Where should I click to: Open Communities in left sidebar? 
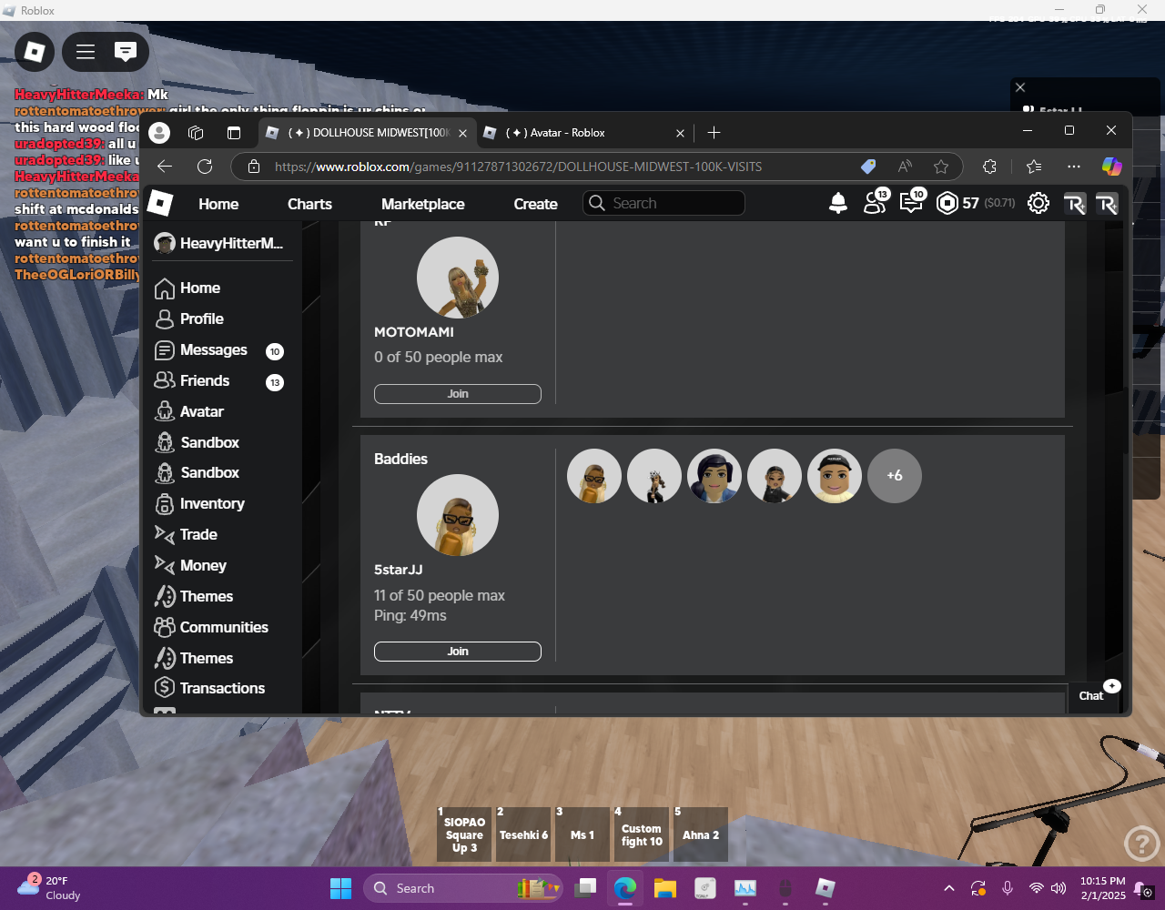click(211, 627)
